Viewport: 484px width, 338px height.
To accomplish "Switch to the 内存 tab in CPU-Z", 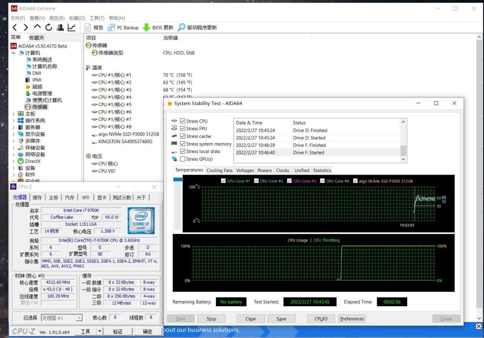I will (70, 198).
